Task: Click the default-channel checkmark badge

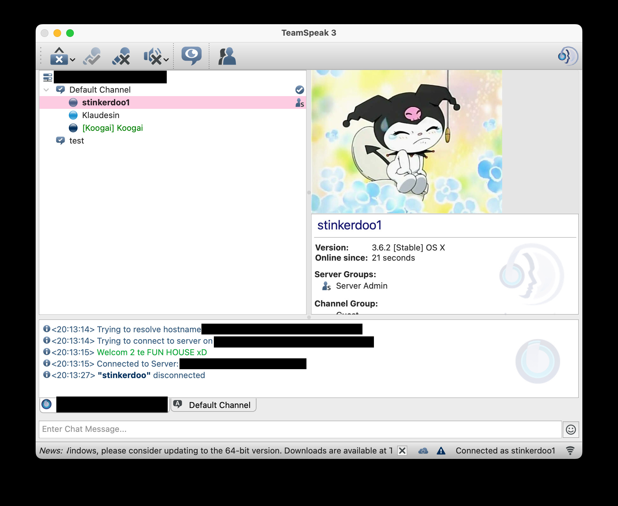Action: point(299,90)
